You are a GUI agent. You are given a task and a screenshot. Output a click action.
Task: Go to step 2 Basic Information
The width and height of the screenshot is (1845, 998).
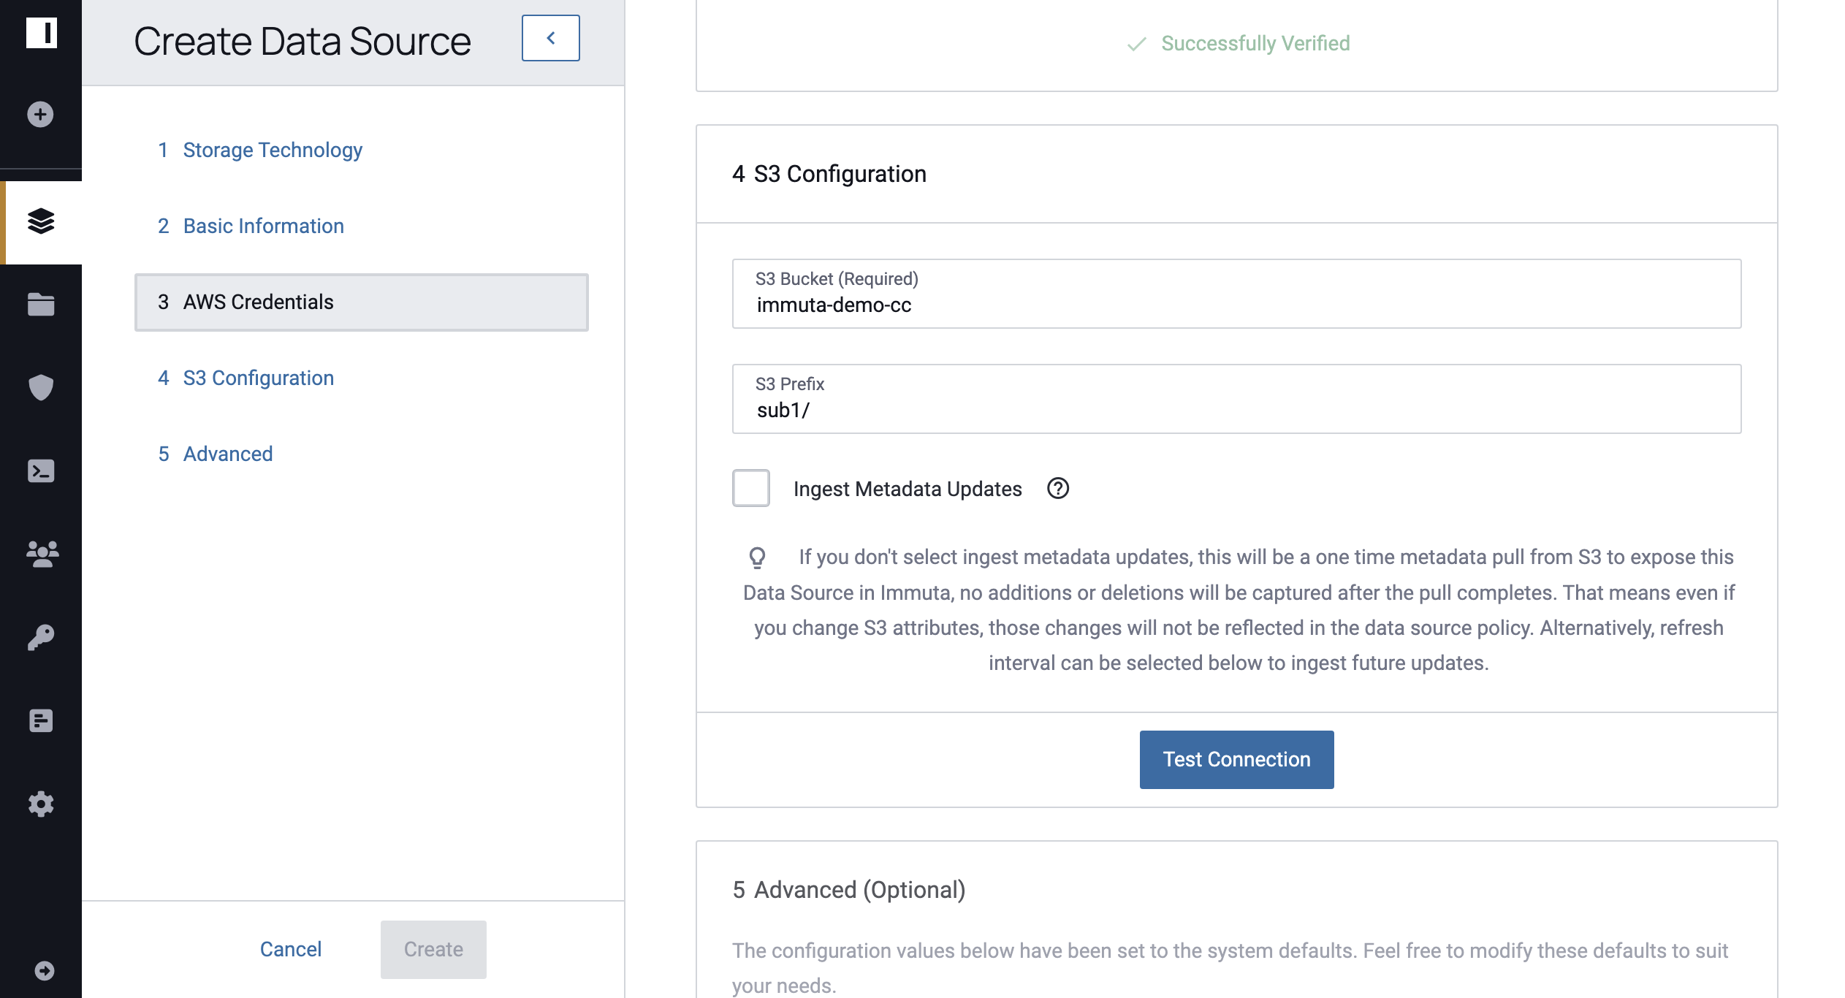pos(251,226)
